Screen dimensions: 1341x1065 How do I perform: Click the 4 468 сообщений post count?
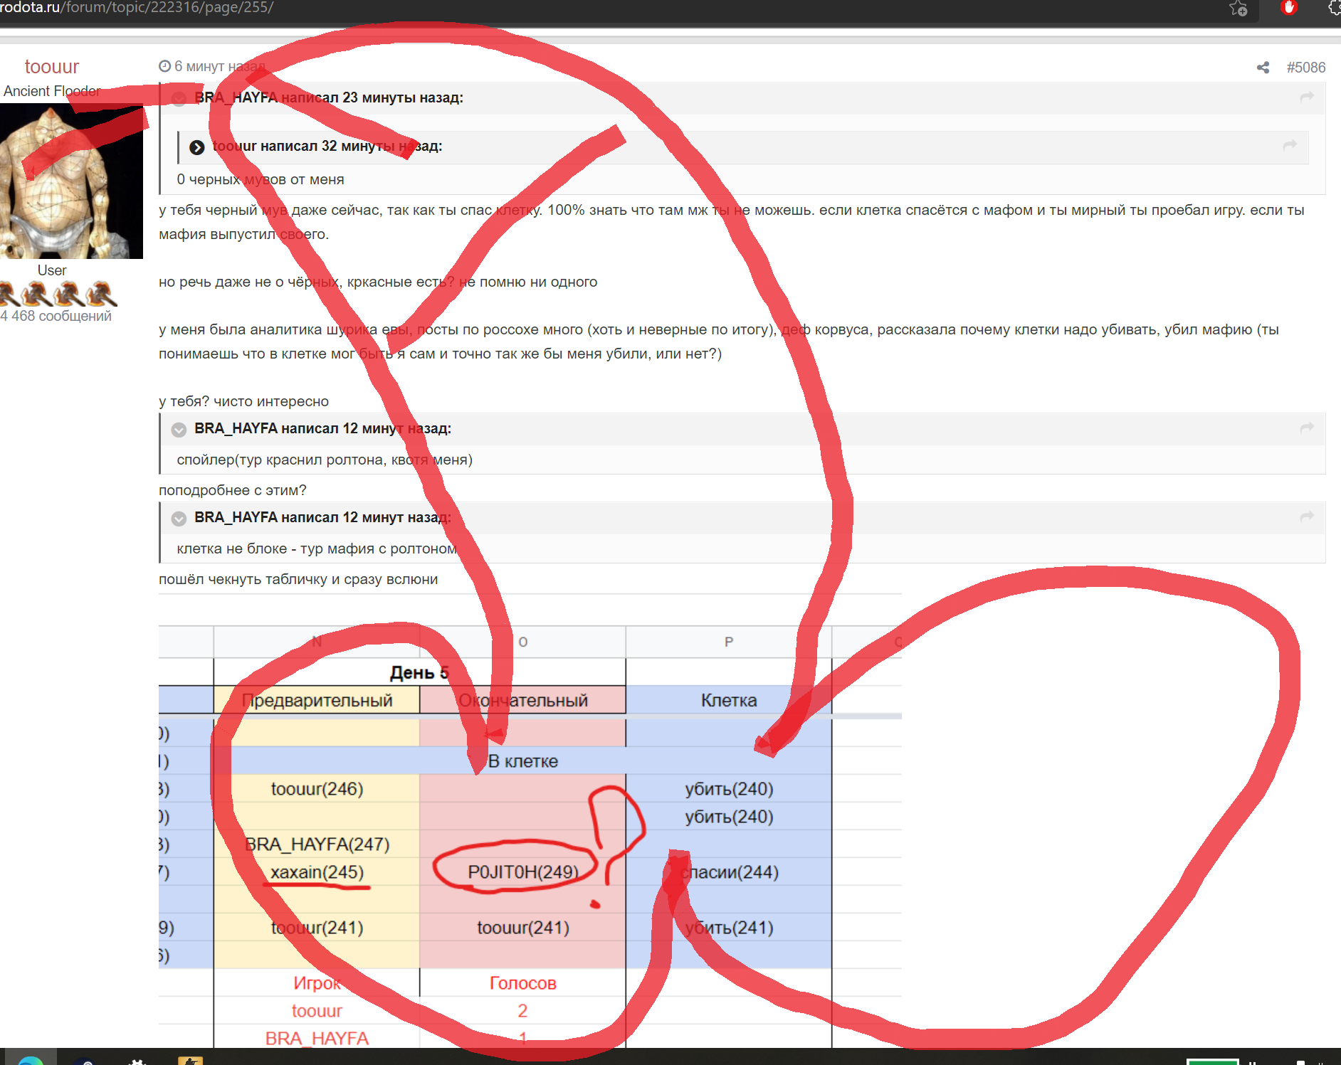pos(56,316)
